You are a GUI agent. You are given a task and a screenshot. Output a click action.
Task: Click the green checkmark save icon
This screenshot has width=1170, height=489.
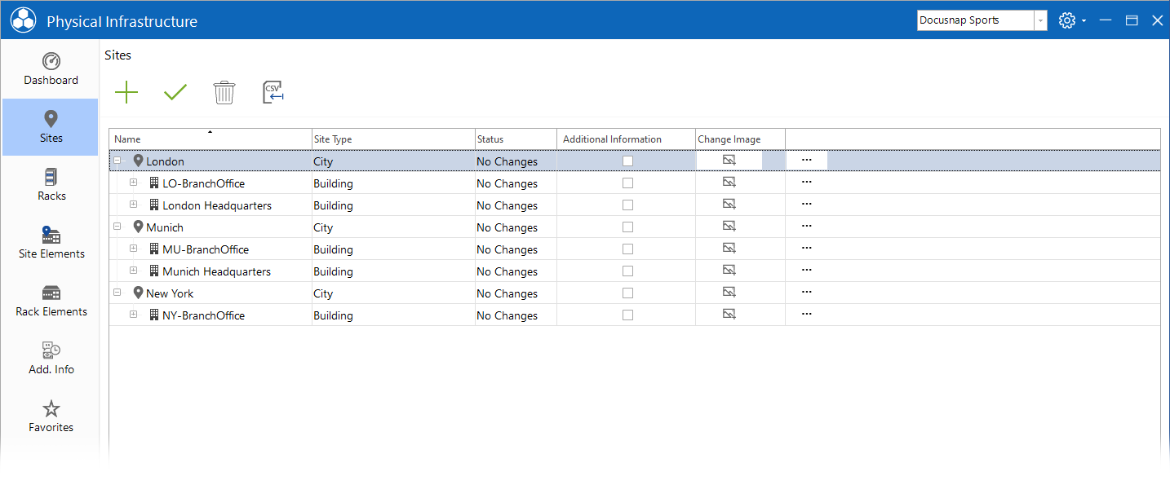(175, 93)
